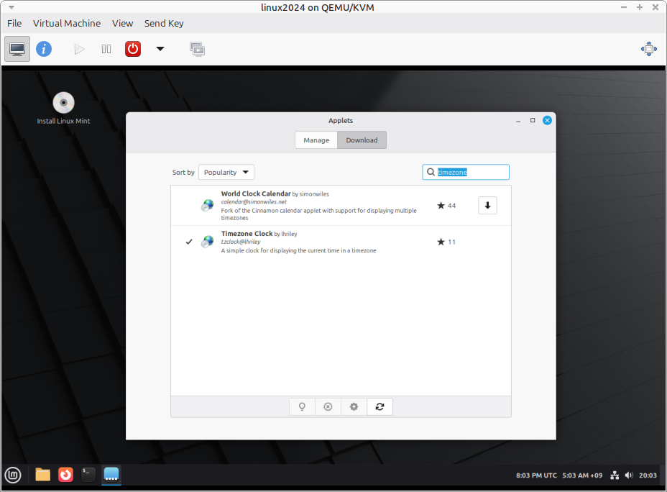Expand the shutdown options arrow
Image resolution: width=667 pixels, height=492 pixels.
point(160,49)
